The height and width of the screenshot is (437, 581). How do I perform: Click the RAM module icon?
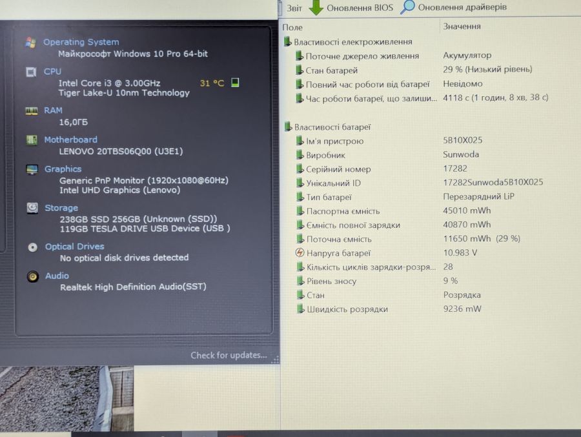[x=32, y=111]
